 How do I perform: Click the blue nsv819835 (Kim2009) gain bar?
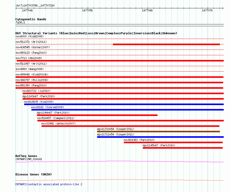tap(124, 104)
